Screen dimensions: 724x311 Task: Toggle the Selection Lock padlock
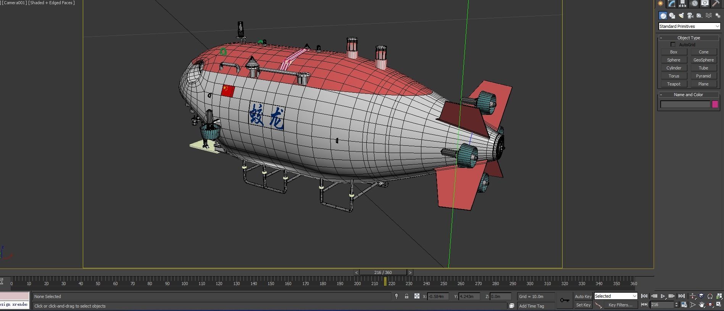(406, 296)
